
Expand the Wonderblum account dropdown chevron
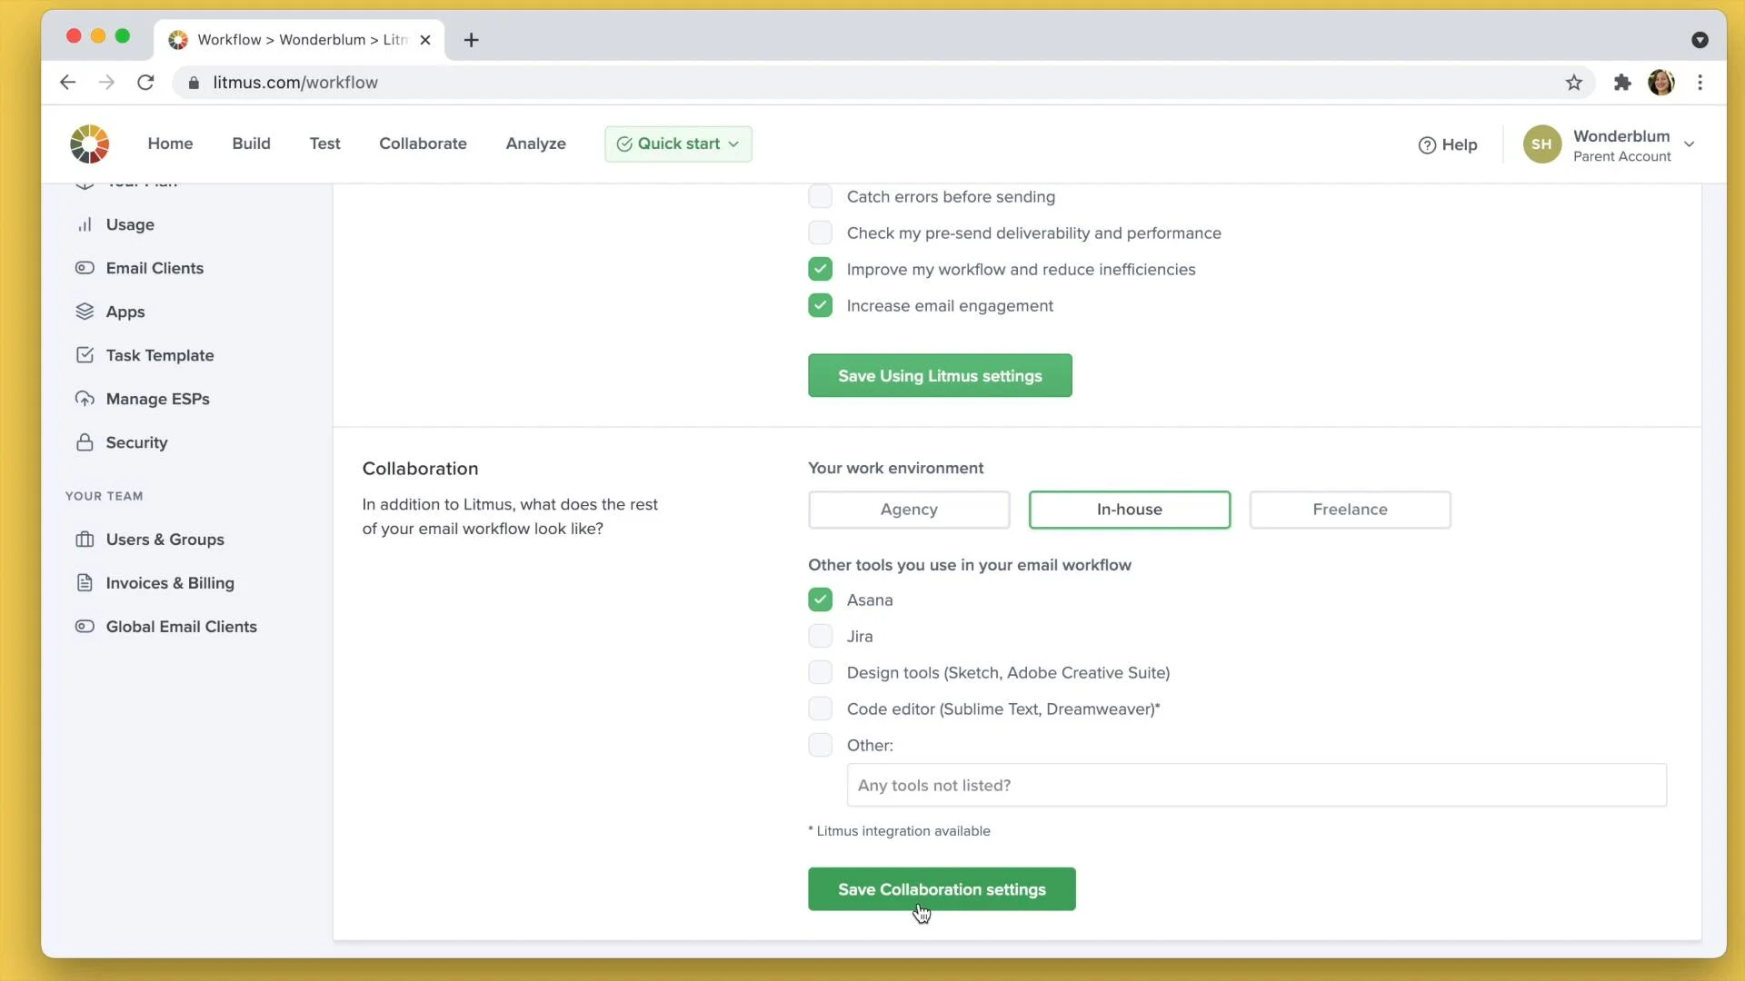point(1690,144)
